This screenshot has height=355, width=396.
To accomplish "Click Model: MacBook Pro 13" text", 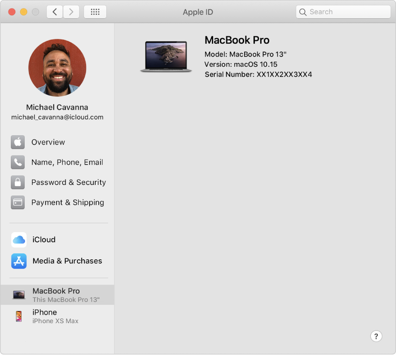I will 245,54.
